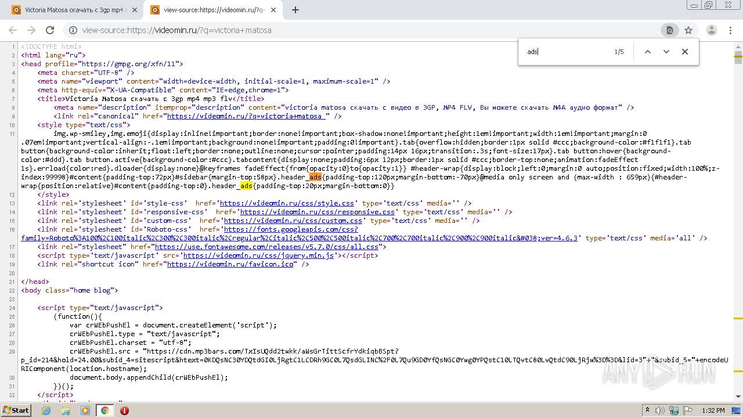Close the view-source tab
This screenshot has height=418, width=743.
pyautogui.click(x=274, y=10)
